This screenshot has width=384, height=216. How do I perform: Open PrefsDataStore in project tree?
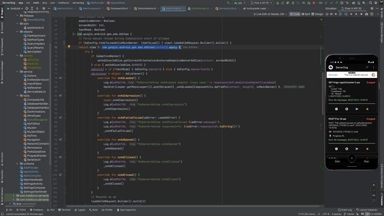click(35, 152)
